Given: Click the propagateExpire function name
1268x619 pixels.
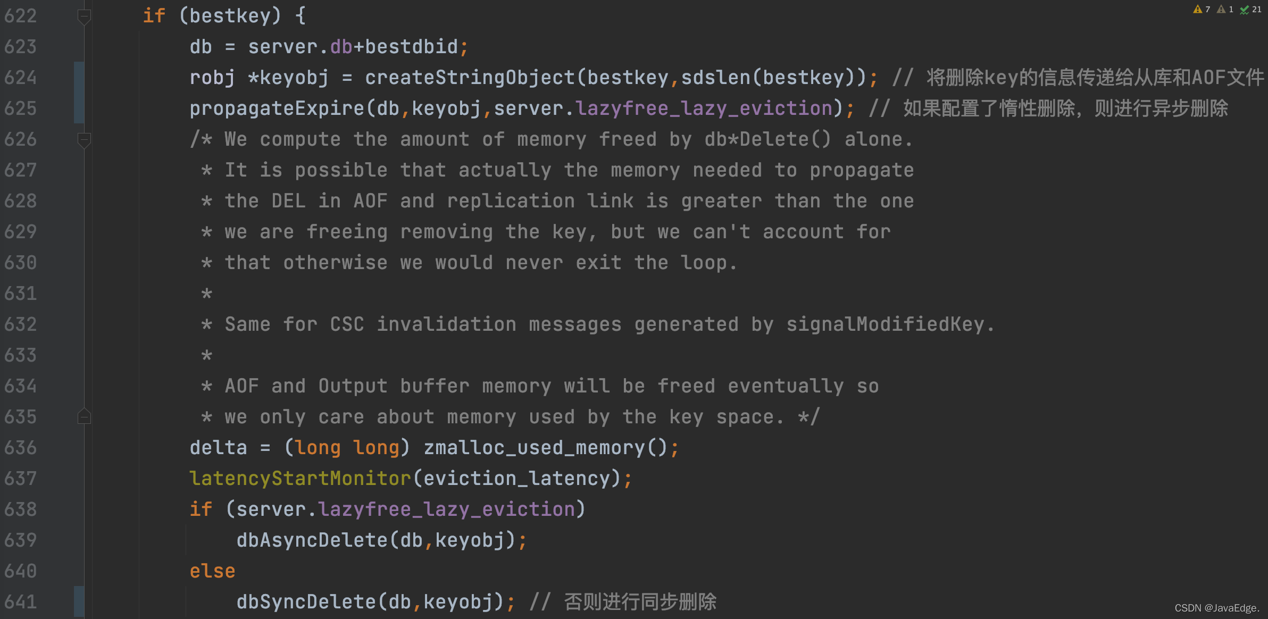Looking at the screenshot, I should (277, 108).
